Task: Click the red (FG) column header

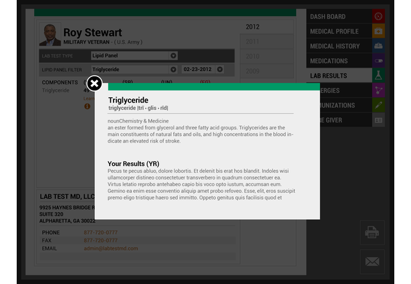Action: [x=205, y=82]
